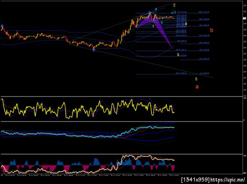
Task: Click the cyan label b under the triangle
Action: (162, 22)
